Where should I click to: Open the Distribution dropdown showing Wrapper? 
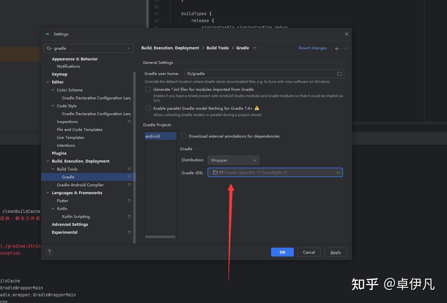(233, 160)
